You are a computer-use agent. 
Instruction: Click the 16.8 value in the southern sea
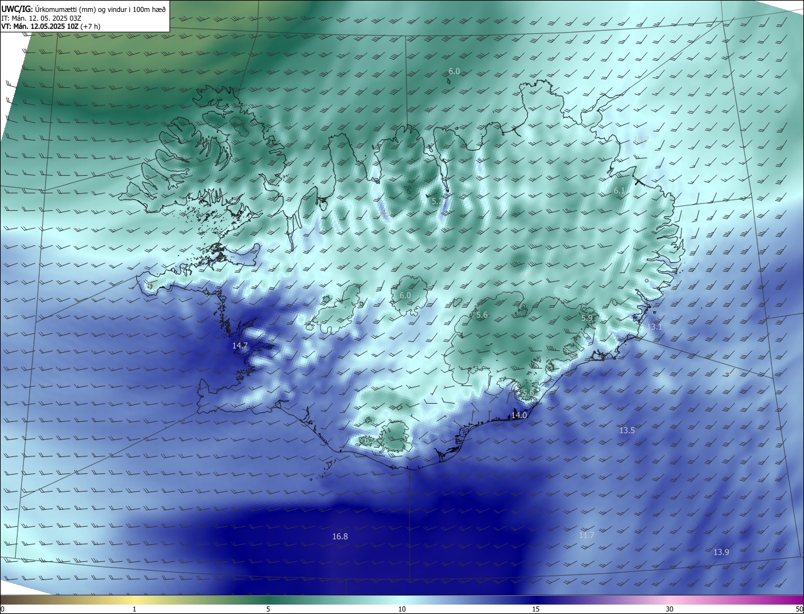pos(340,536)
